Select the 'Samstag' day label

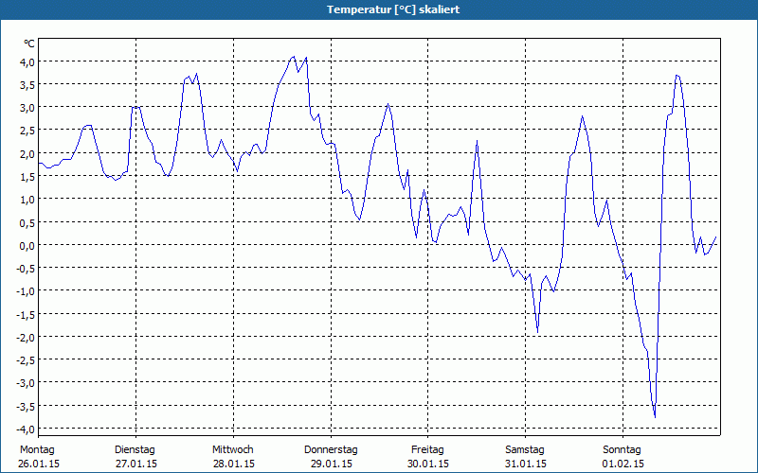tap(525, 450)
